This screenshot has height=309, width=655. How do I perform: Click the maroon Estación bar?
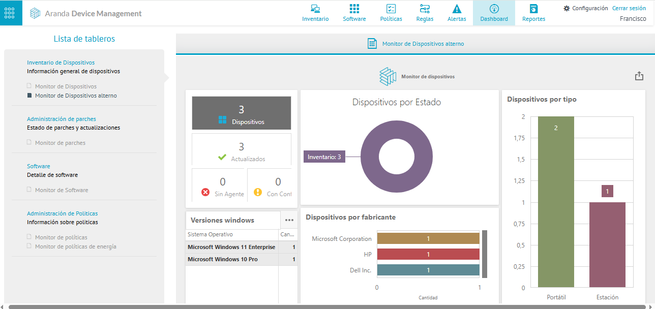click(607, 245)
